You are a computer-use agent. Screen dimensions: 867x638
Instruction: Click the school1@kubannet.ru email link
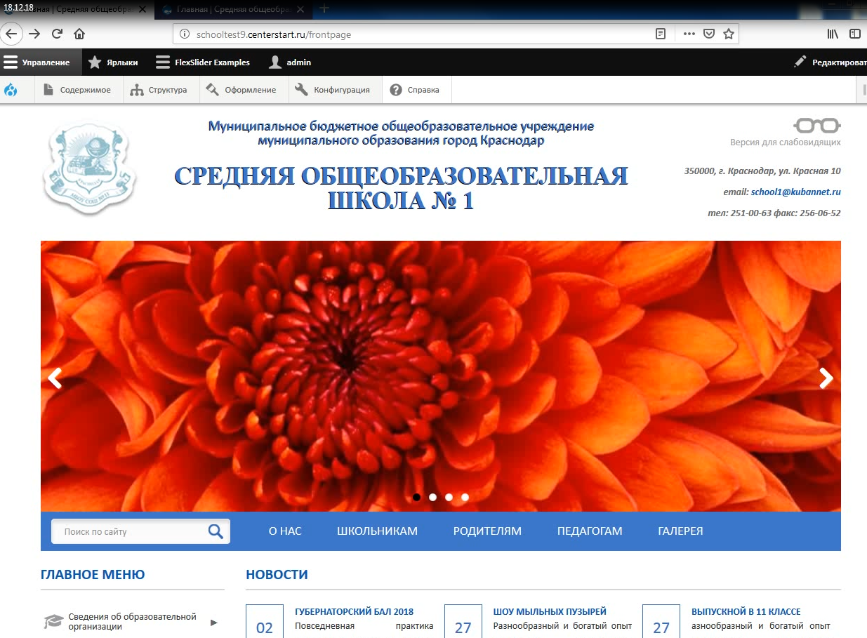[x=796, y=192]
